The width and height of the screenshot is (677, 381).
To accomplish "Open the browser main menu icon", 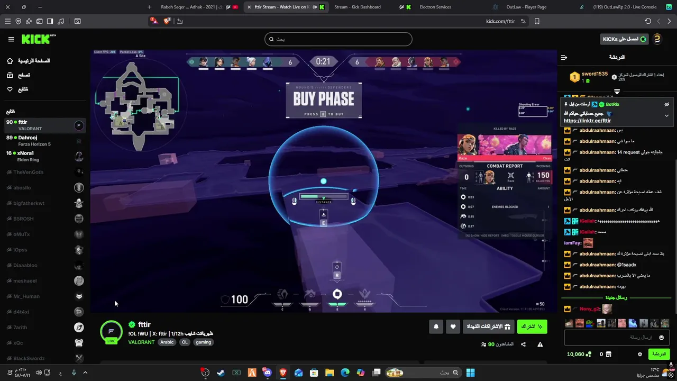I will coord(7,21).
